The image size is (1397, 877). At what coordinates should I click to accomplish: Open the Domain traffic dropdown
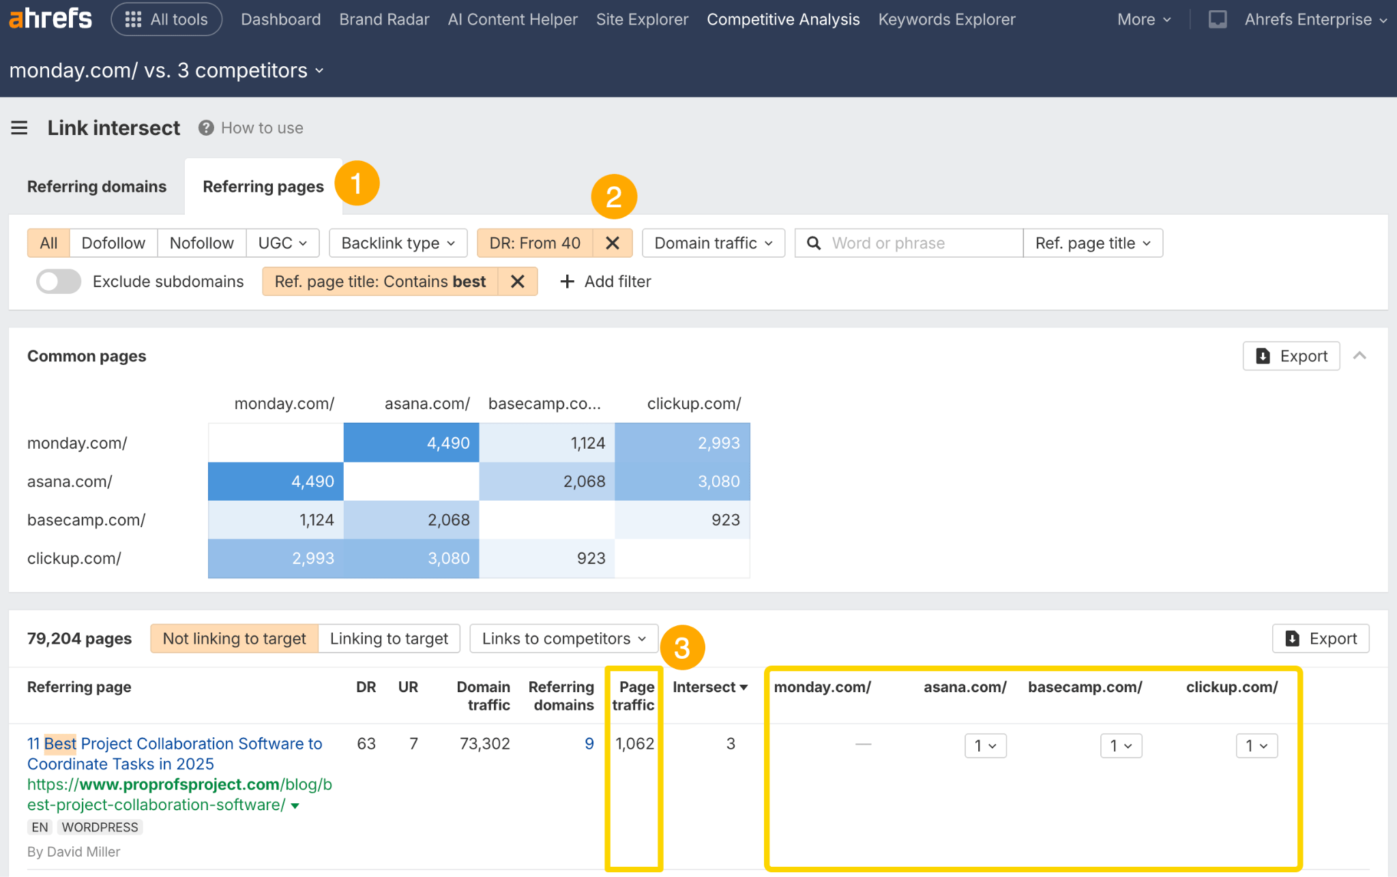713,243
